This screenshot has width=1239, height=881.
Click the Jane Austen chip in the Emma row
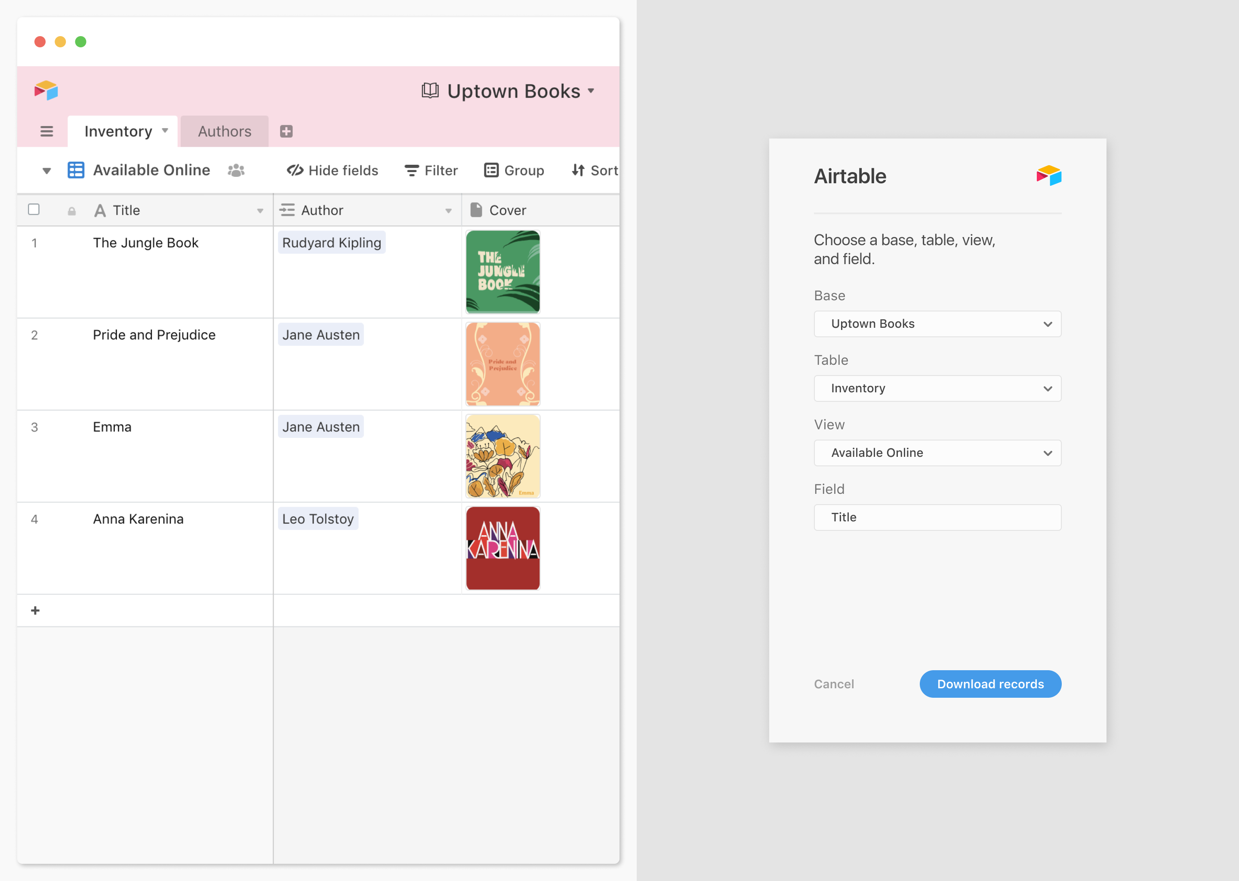(321, 427)
